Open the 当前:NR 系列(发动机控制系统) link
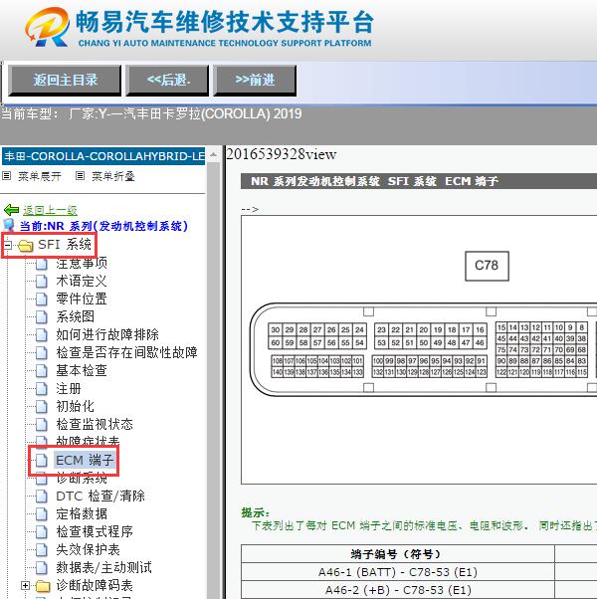597x599 pixels. click(x=103, y=226)
